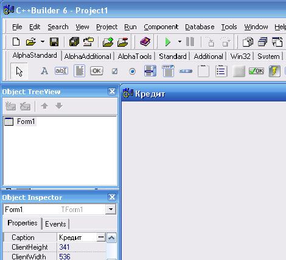Switch to Standard palette tab
286x260 pixels.
click(x=173, y=56)
